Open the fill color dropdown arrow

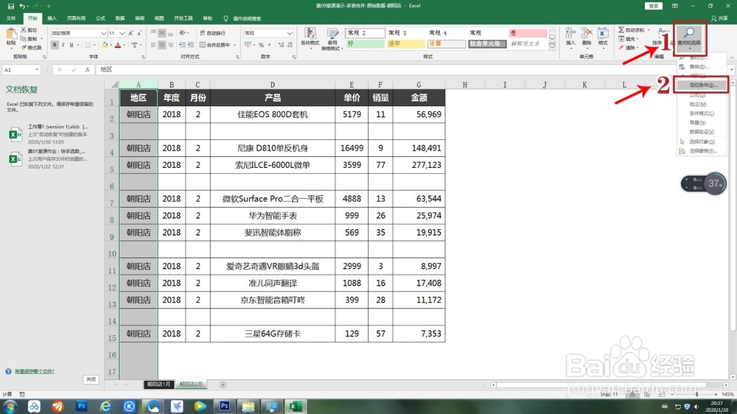point(111,45)
